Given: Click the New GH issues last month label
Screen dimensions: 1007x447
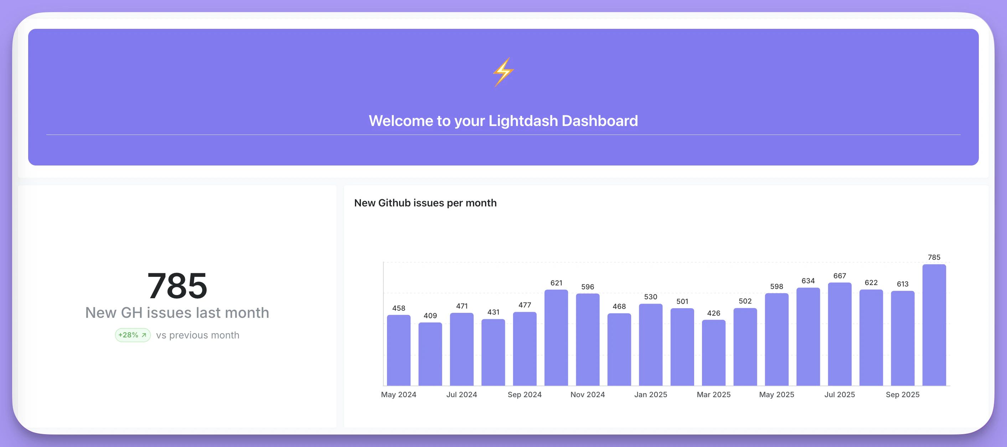Looking at the screenshot, I should (177, 313).
